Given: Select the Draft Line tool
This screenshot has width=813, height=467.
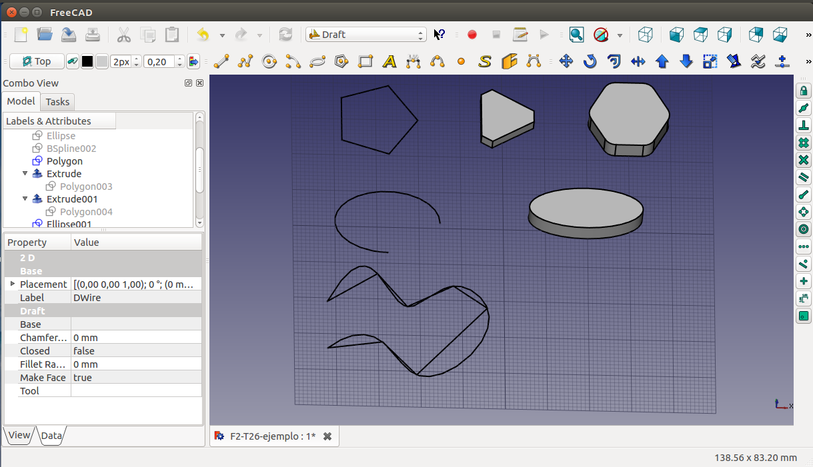Looking at the screenshot, I should pyautogui.click(x=221, y=62).
